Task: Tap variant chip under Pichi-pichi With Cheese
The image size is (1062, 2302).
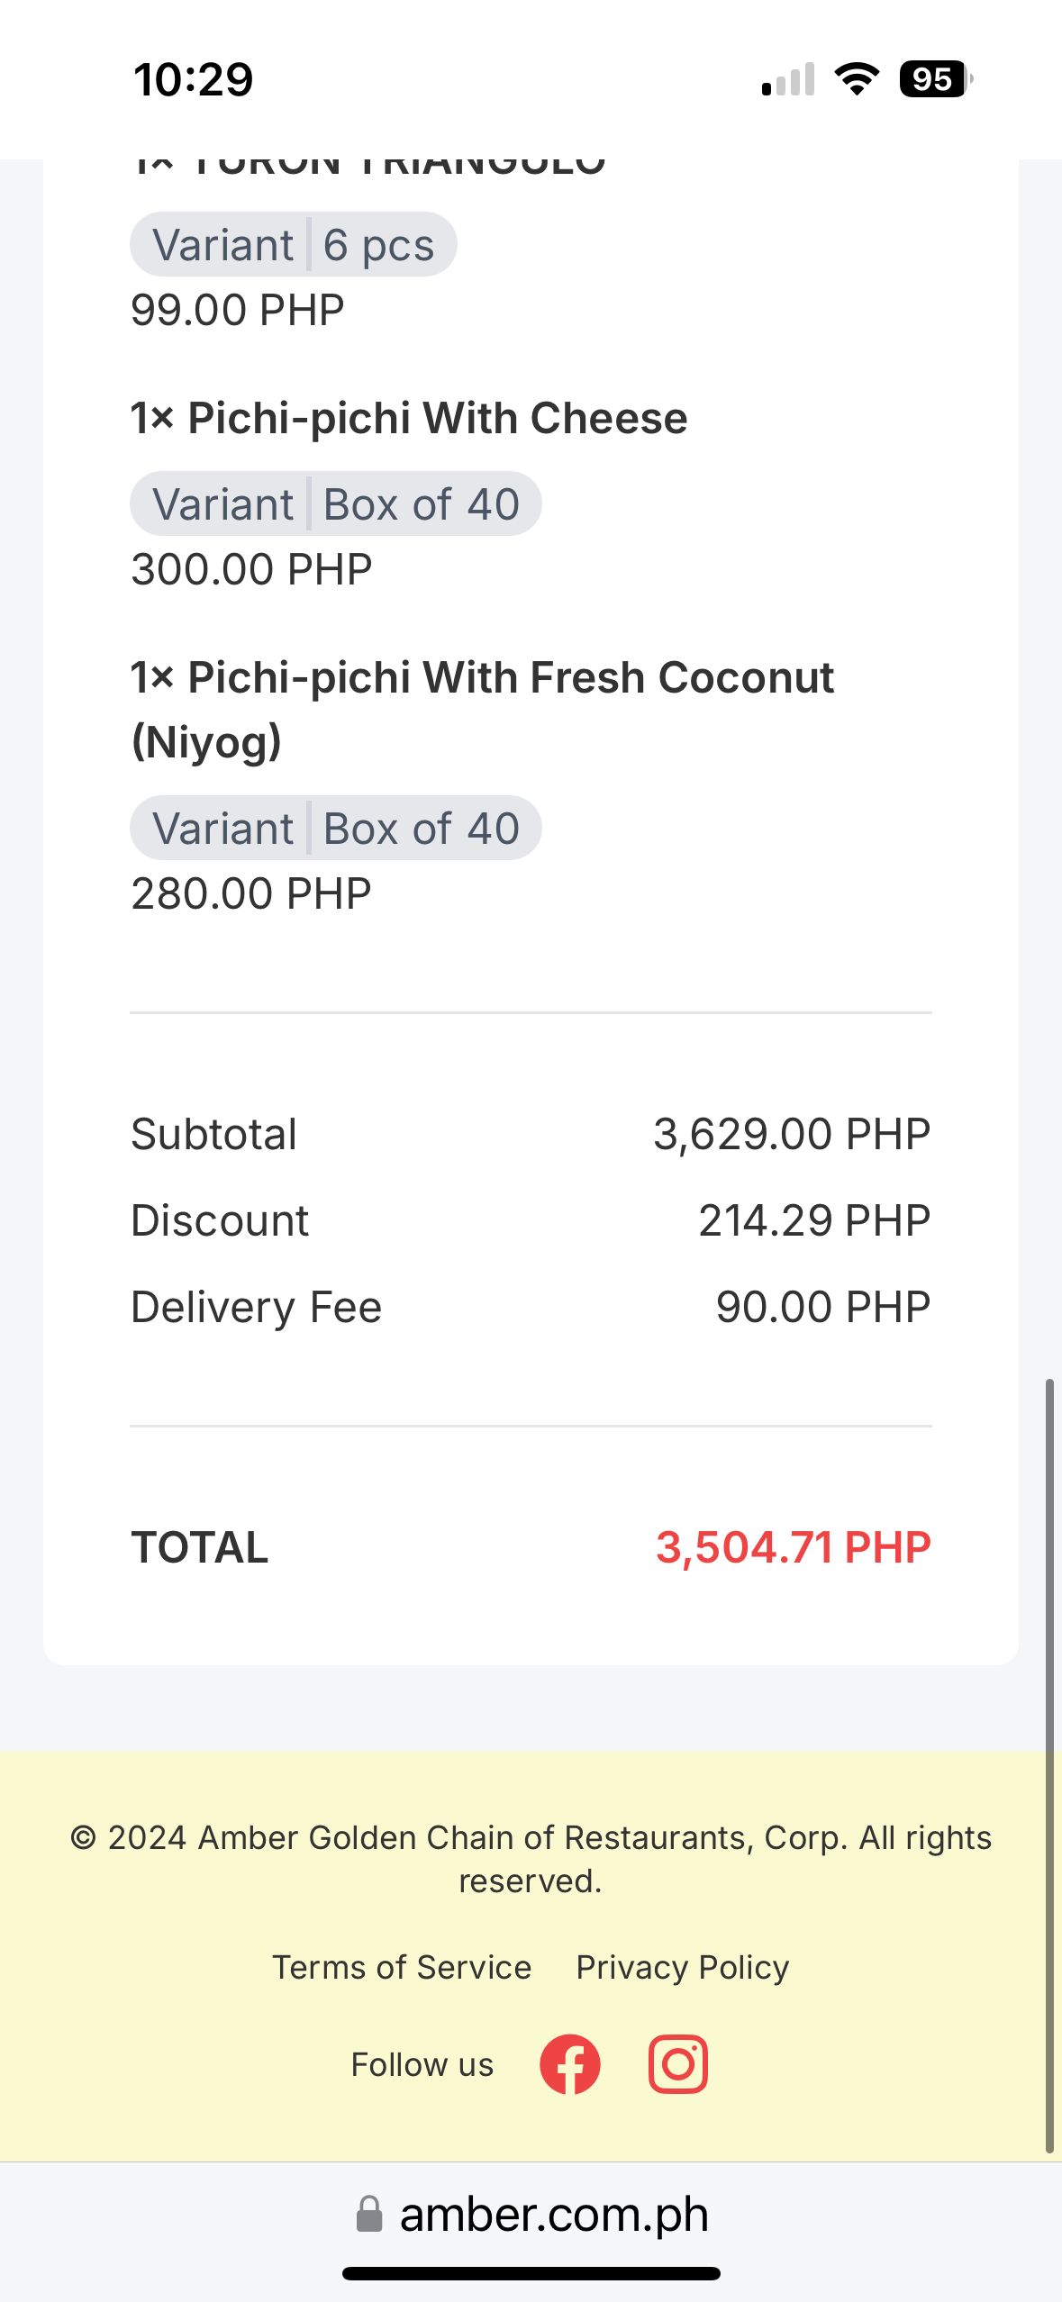Action: 335,504
